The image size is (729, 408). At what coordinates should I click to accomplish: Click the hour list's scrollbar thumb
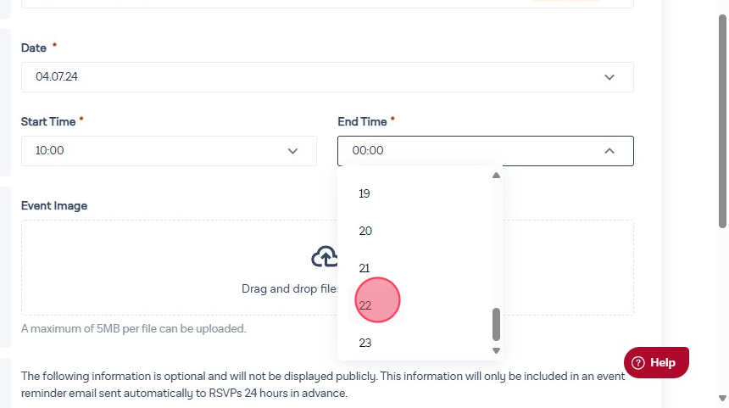pyautogui.click(x=497, y=324)
